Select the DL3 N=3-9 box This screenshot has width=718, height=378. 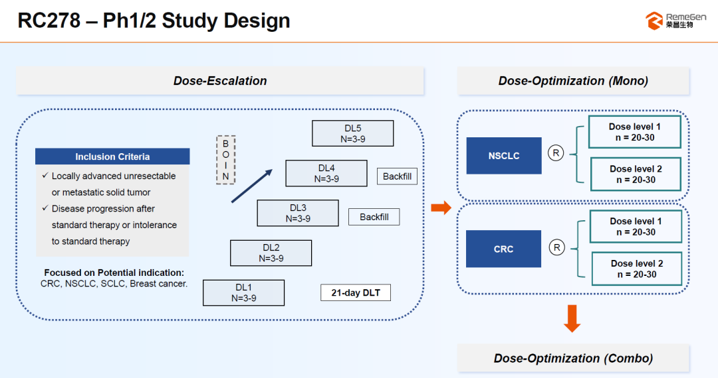click(x=298, y=213)
